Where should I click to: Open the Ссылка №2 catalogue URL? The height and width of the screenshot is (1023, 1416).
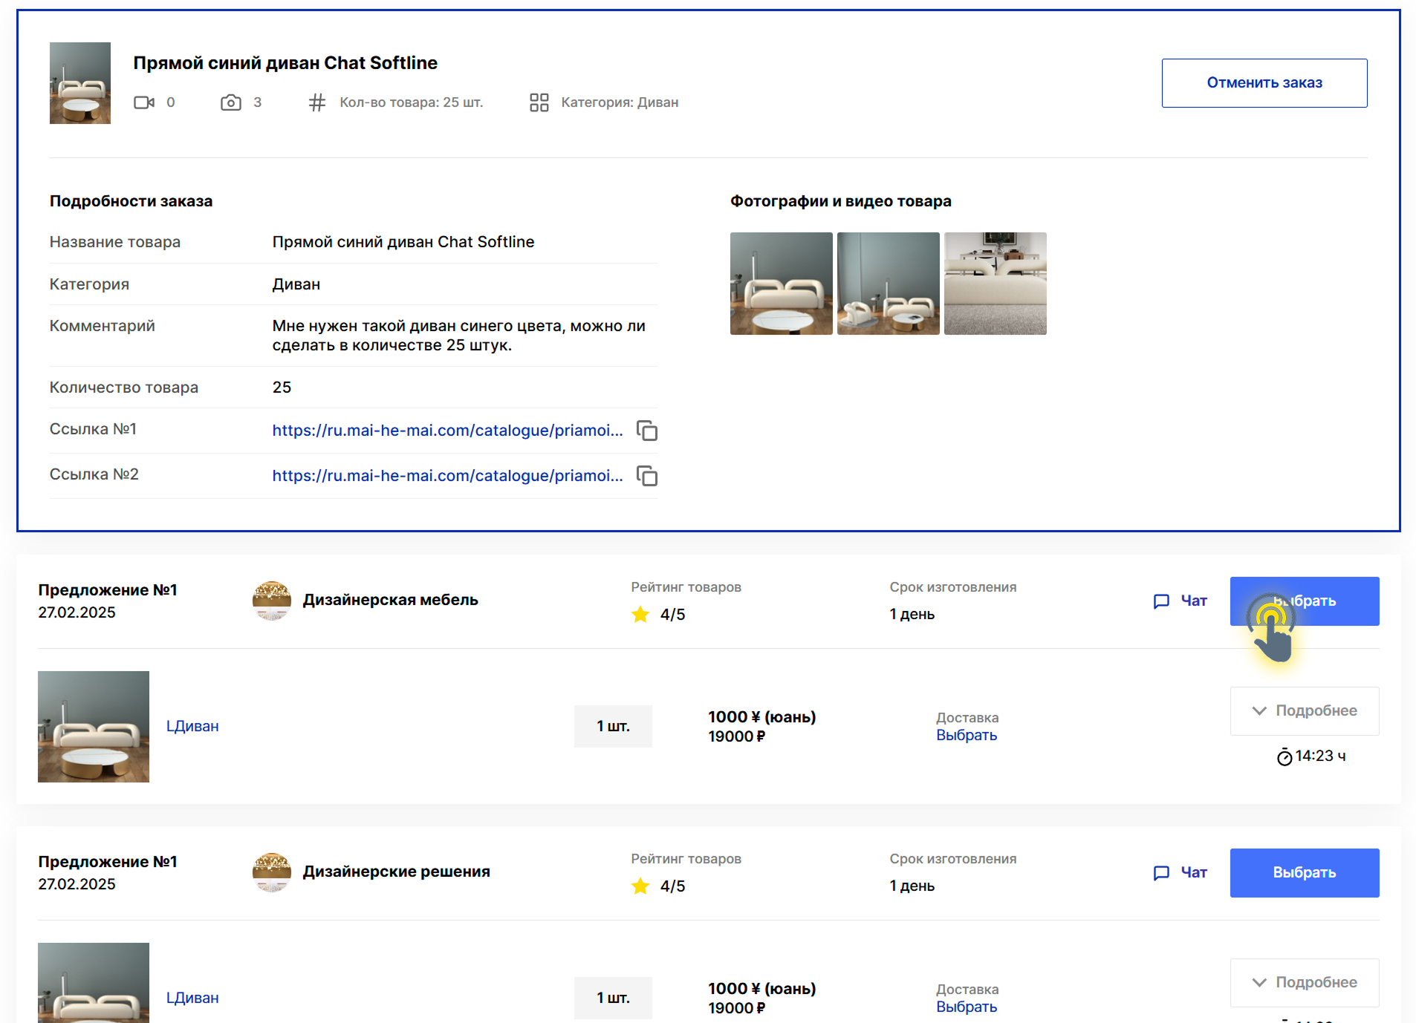447,476
